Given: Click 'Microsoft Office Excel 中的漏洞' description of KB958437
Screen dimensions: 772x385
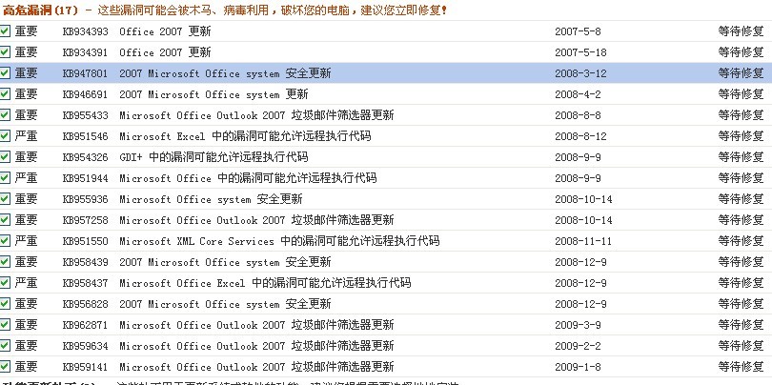Looking at the screenshot, I should (265, 283).
